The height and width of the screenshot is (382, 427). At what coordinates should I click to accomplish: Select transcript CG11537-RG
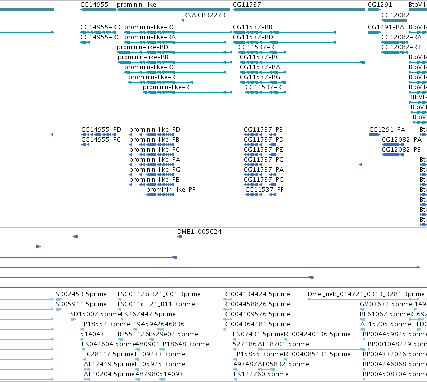pyautogui.click(x=263, y=82)
